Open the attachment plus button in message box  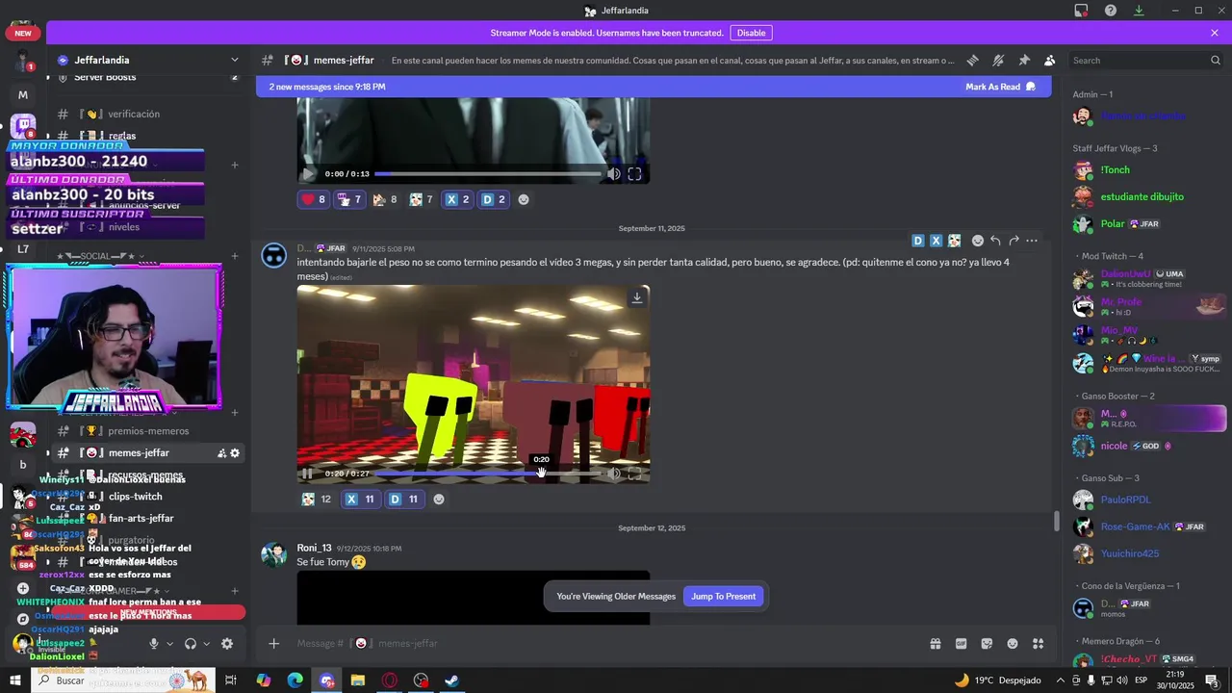pyautogui.click(x=274, y=643)
